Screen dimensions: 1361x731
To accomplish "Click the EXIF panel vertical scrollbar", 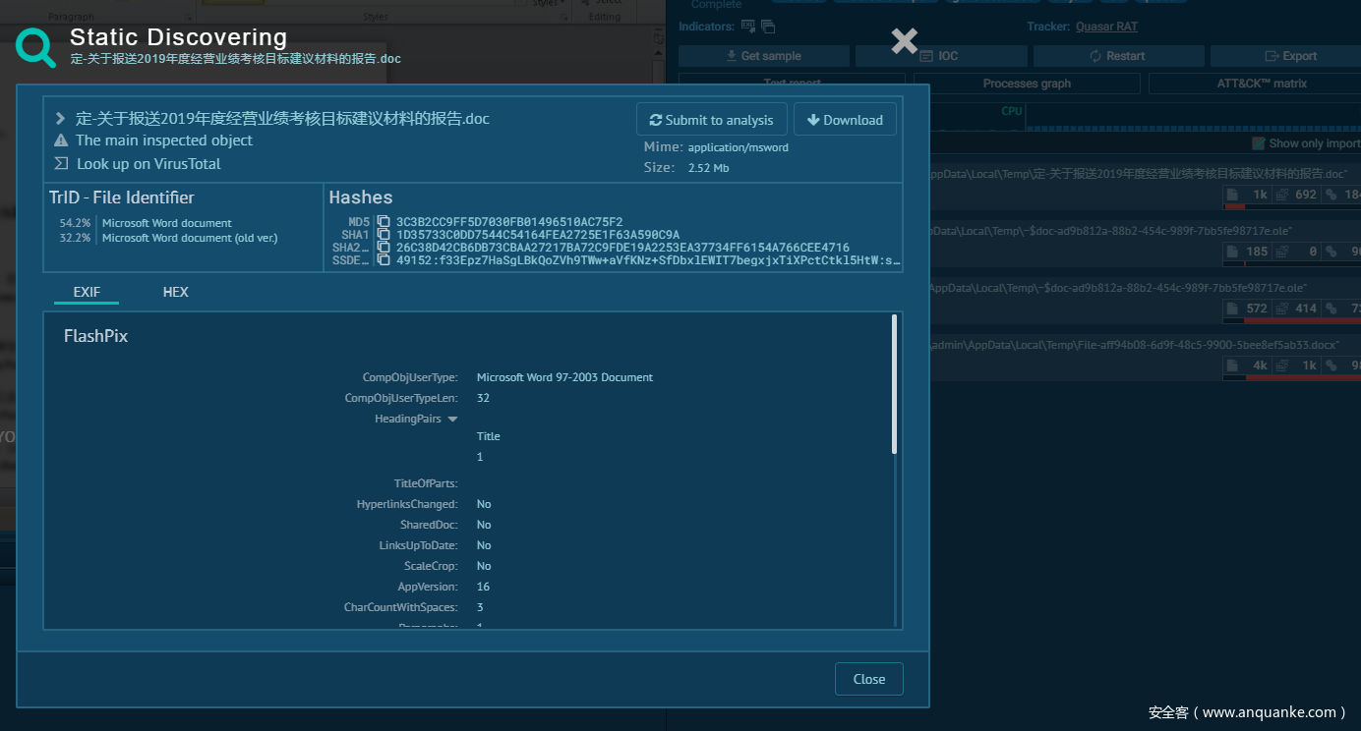I will tap(894, 384).
